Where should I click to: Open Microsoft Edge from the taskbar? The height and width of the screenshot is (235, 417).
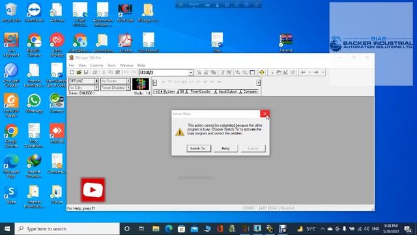pos(169,228)
